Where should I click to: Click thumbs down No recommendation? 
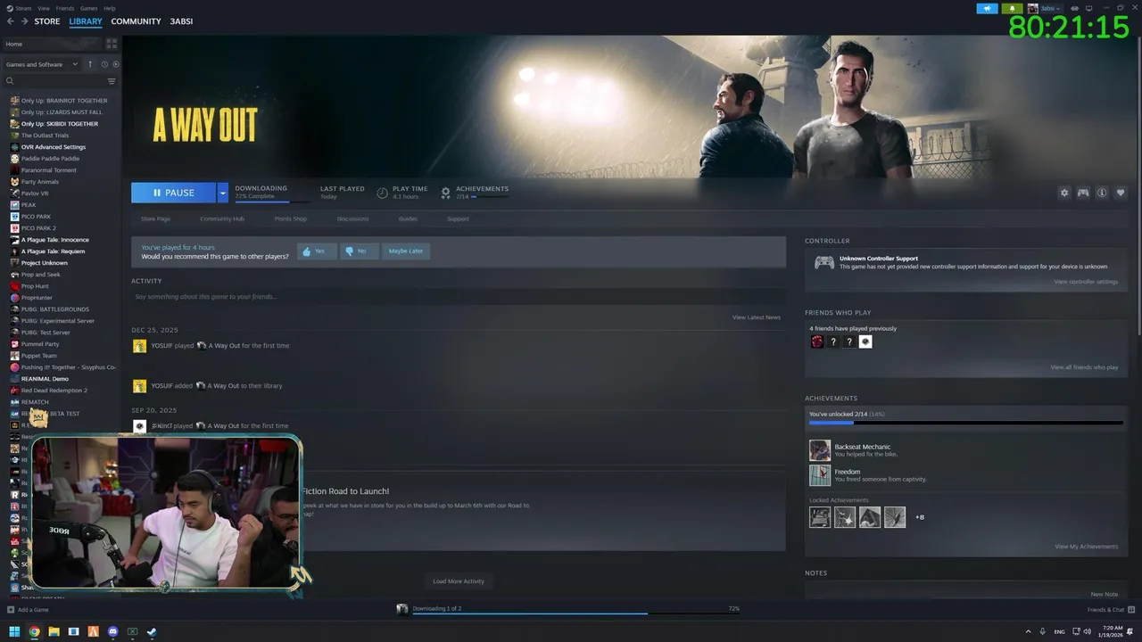click(x=359, y=251)
